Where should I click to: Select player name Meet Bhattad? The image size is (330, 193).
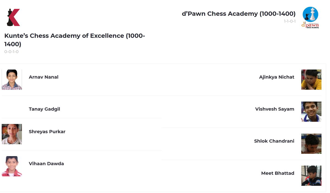(277, 173)
